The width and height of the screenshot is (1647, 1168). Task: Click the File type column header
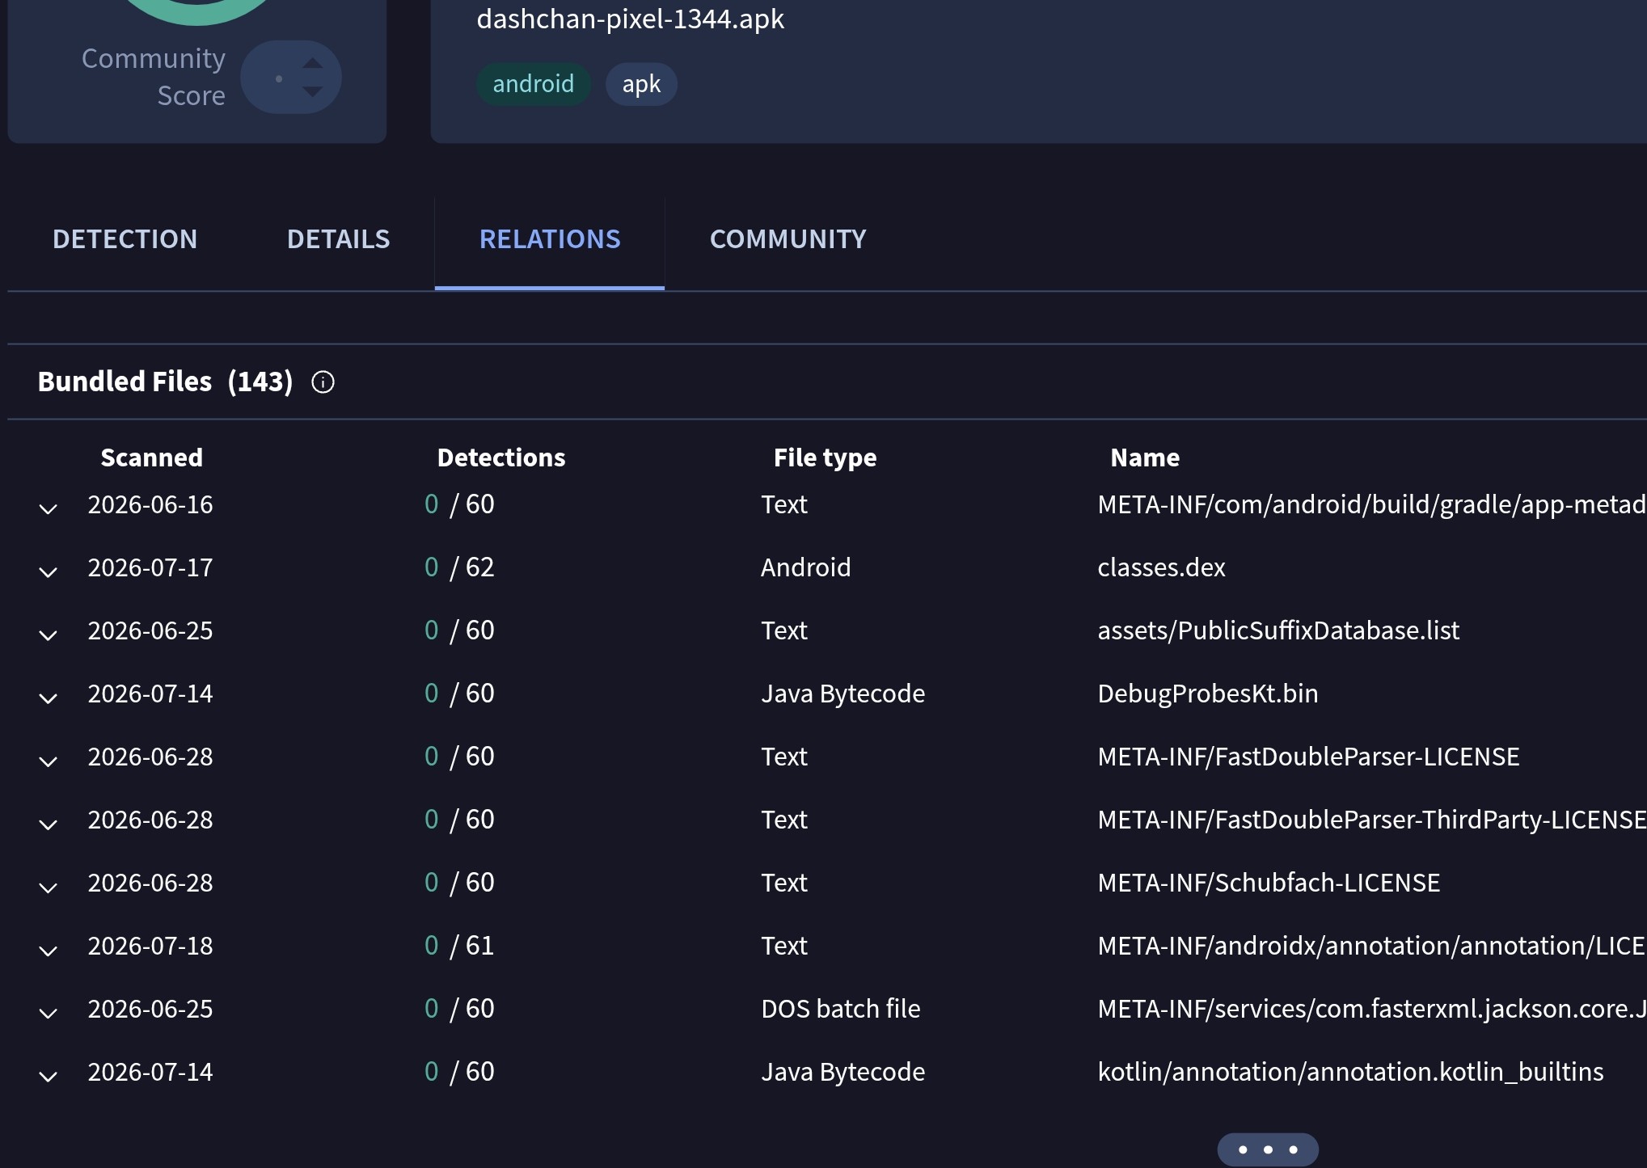tap(825, 458)
